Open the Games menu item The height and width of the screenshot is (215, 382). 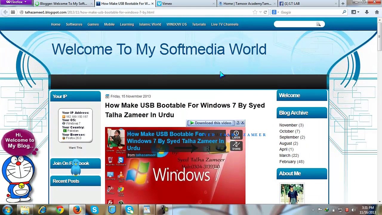coord(93,24)
